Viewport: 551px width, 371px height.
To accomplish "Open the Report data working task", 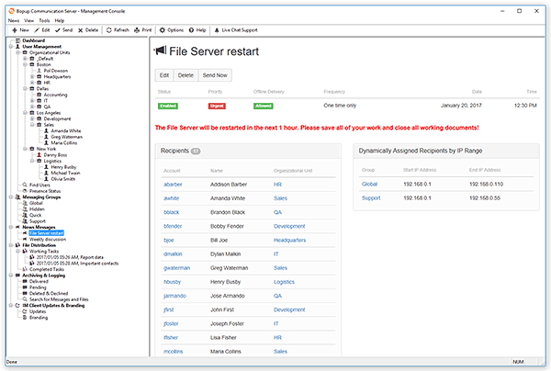I will [70, 257].
